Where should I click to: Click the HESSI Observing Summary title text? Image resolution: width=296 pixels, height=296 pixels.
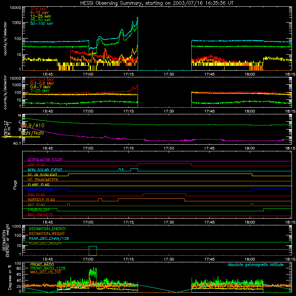coord(157,3)
